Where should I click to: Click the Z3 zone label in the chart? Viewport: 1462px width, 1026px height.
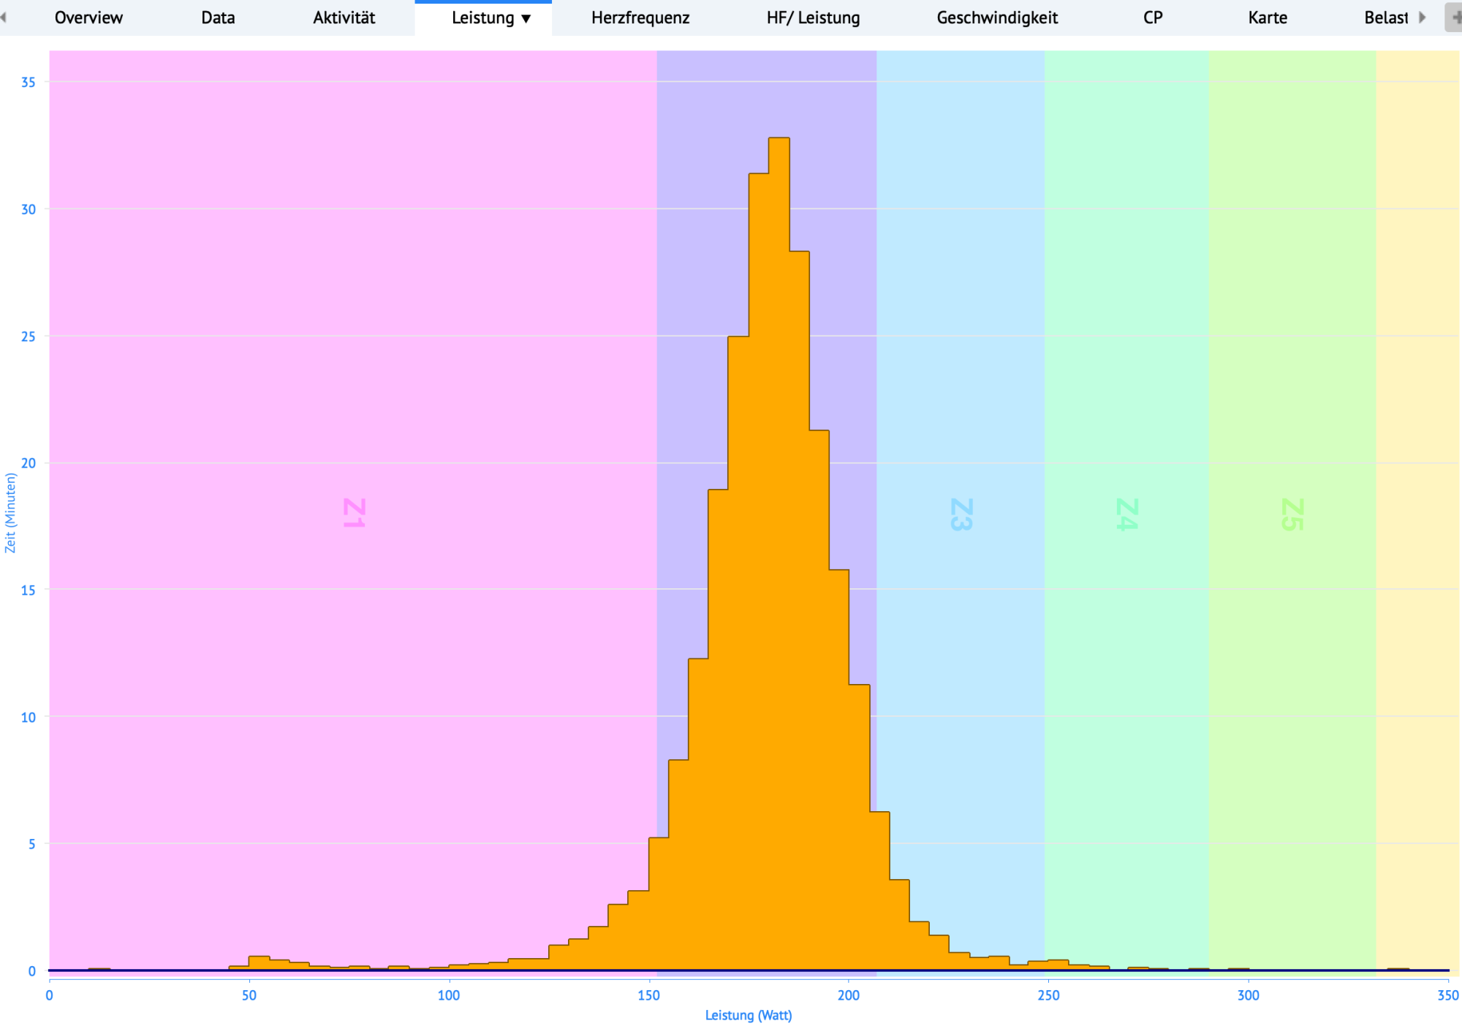pos(961,514)
